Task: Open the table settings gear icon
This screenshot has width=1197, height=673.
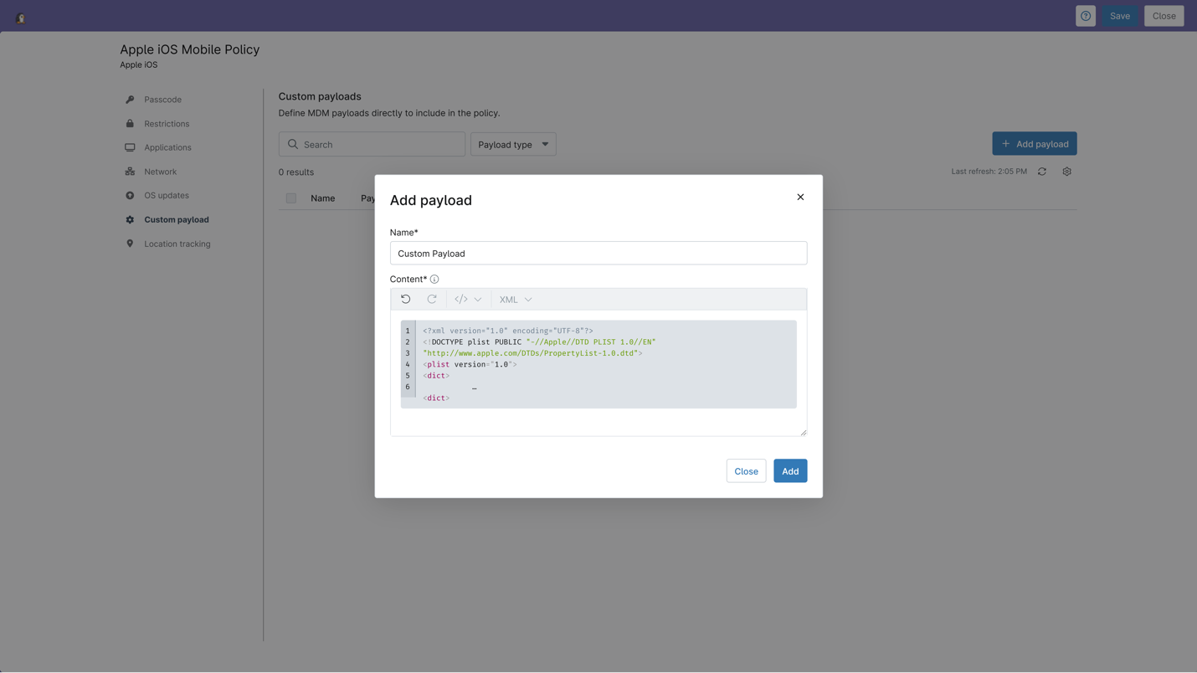Action: tap(1066, 171)
